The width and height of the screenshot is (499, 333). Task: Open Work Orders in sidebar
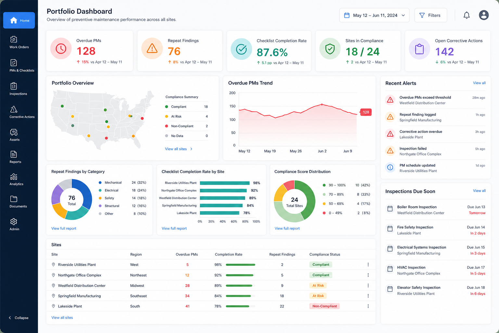pos(19,43)
